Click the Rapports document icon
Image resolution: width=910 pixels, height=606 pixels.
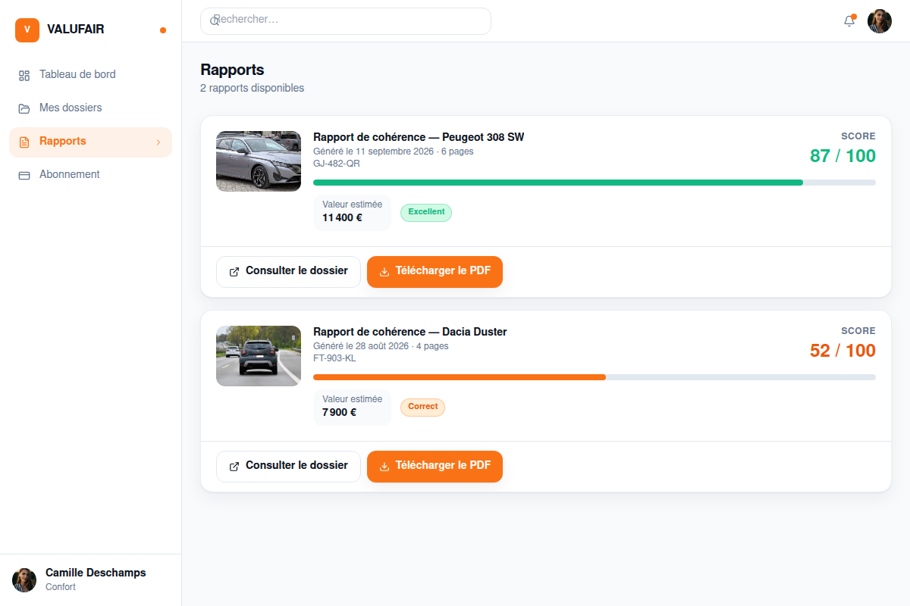tap(24, 142)
